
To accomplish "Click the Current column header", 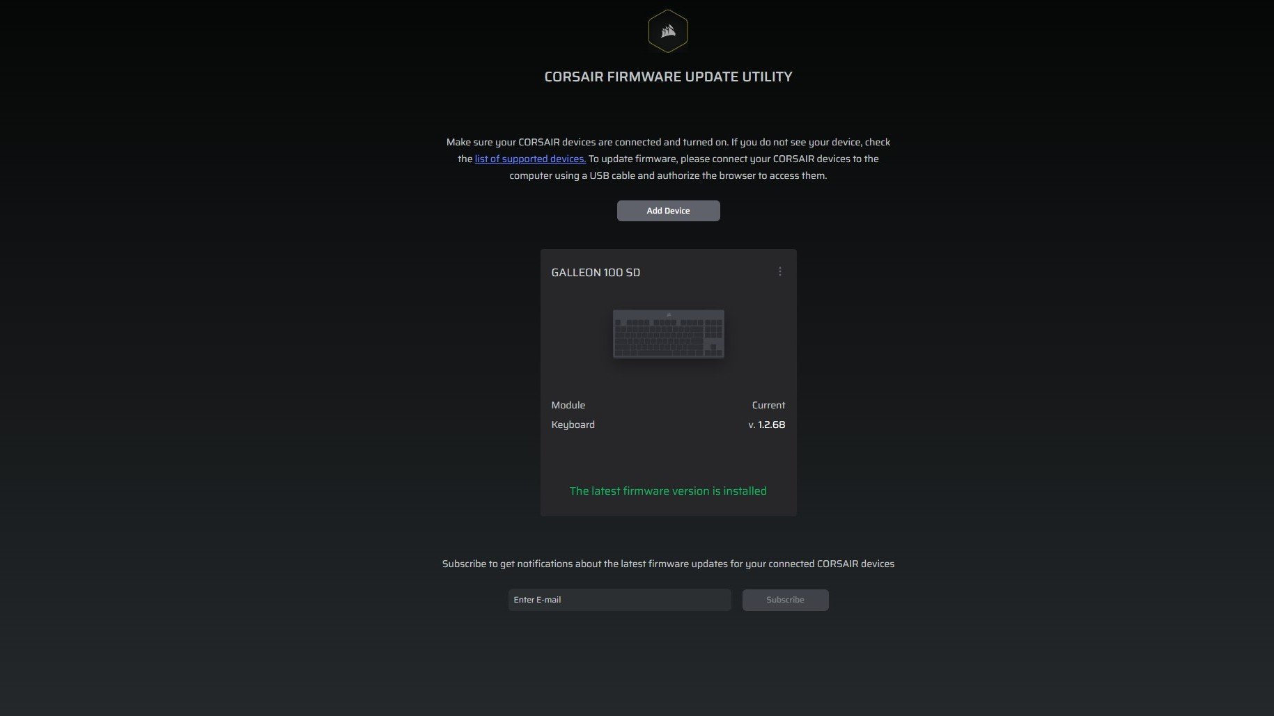I will click(x=768, y=405).
